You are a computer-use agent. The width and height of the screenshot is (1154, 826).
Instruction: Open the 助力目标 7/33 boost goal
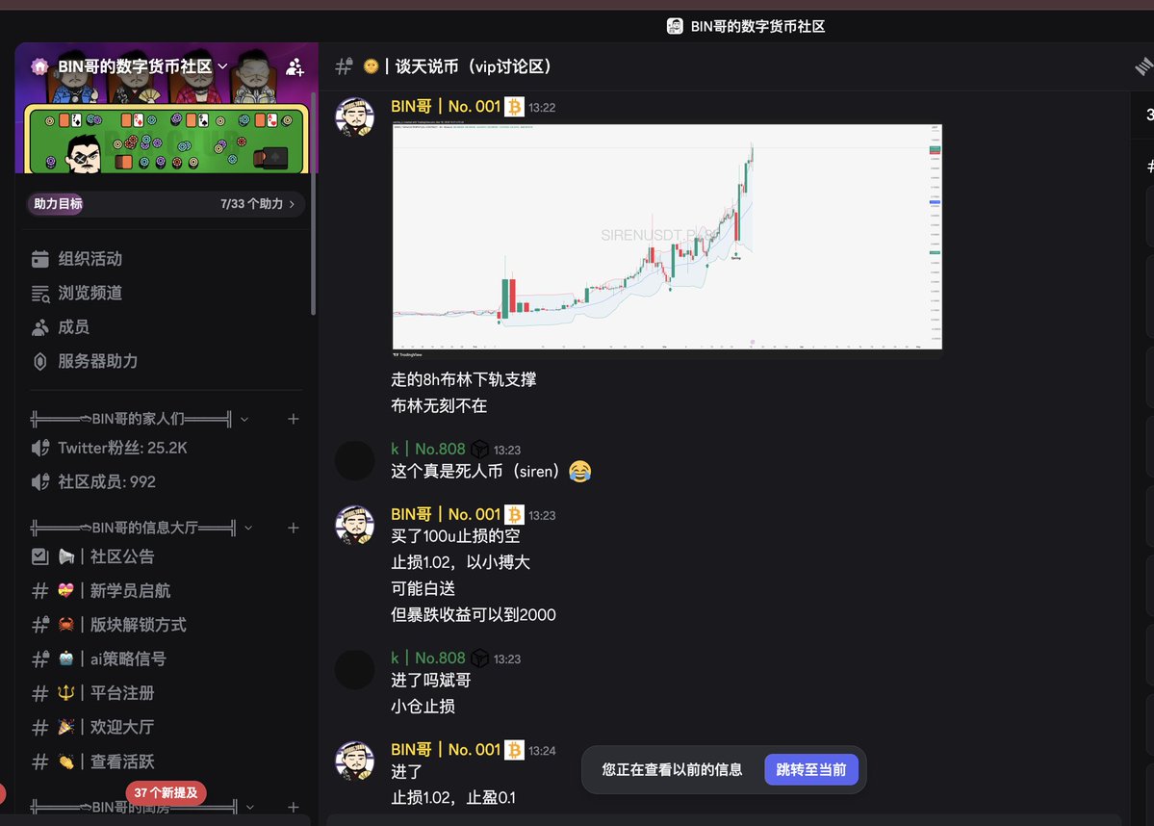click(x=164, y=204)
